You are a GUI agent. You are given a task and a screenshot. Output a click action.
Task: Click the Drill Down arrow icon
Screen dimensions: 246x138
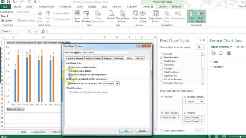pyautogui.click(x=40, y=13)
